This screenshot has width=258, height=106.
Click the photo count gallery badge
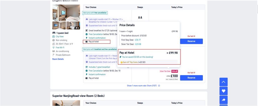coord(77,28)
